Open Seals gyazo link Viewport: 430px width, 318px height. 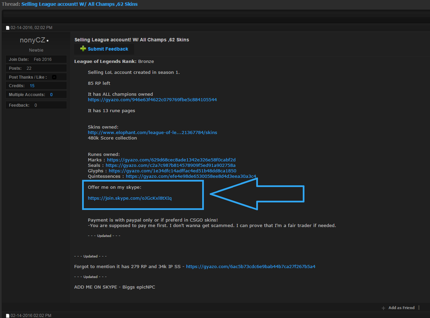[x=171, y=165]
